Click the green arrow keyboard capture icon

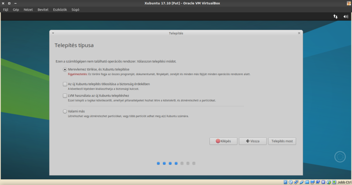(x=334, y=182)
